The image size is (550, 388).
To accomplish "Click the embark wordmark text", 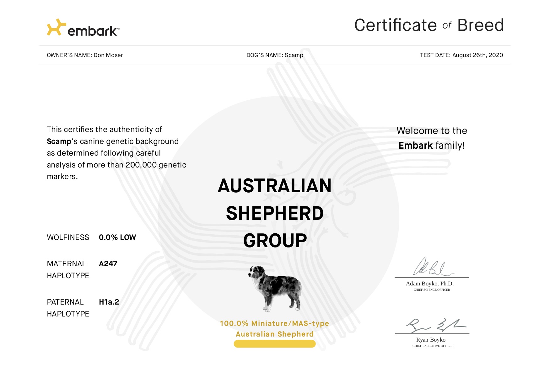I will pos(93,31).
